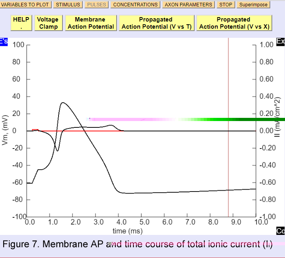285x258 pixels.
Task: Click the black Ex label at top right
Action: coord(280,41)
